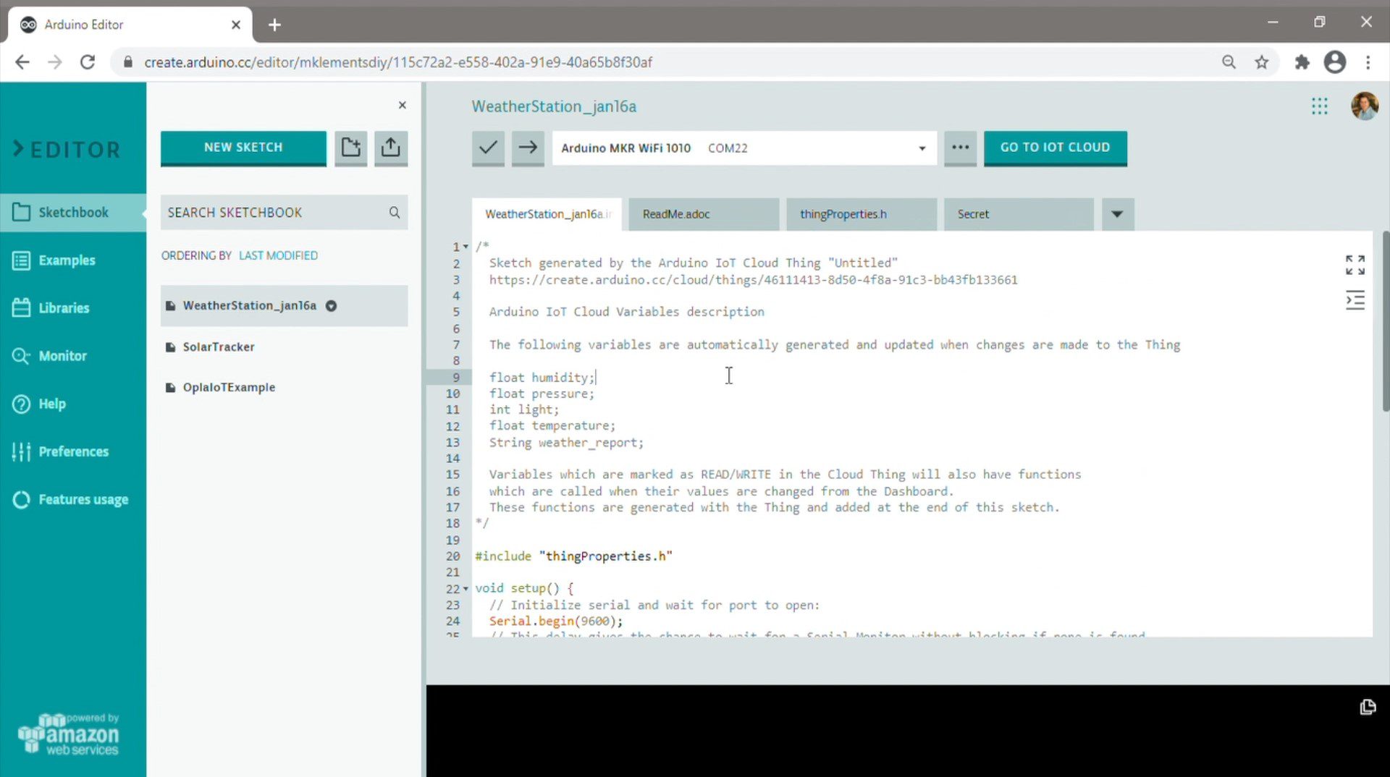Click GO TO IOT CLOUD button
Image resolution: width=1390 pixels, height=777 pixels.
pyautogui.click(x=1055, y=148)
